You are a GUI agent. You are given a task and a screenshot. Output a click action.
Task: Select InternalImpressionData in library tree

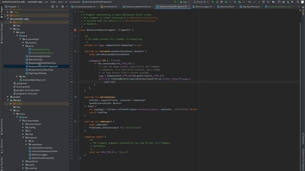point(44,151)
